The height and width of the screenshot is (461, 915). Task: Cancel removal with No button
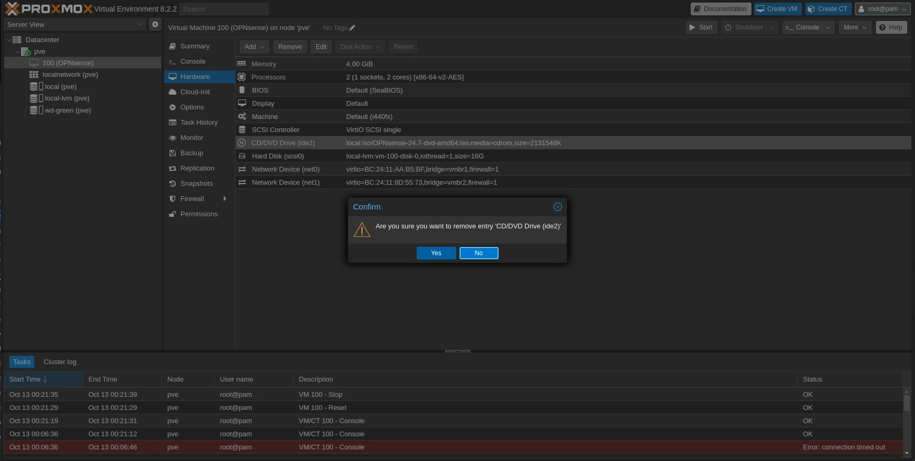[x=479, y=253]
